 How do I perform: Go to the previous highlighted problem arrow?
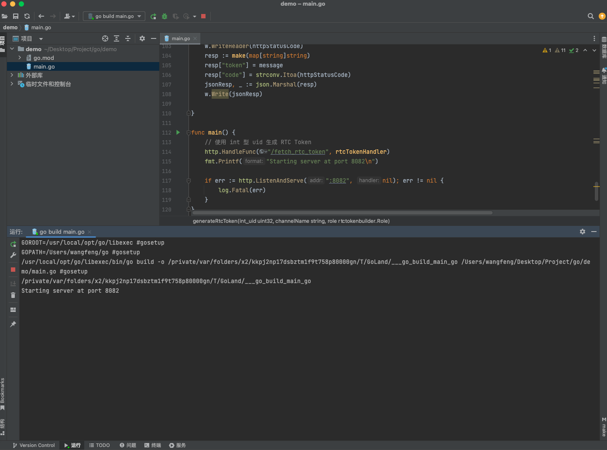click(585, 50)
